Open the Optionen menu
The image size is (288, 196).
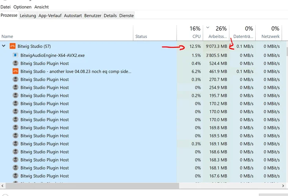(22, 7)
